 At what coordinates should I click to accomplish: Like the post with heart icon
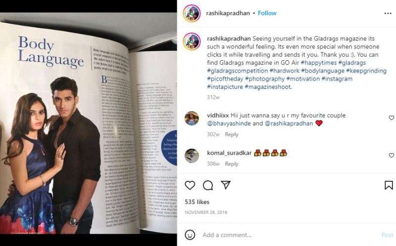point(190,185)
